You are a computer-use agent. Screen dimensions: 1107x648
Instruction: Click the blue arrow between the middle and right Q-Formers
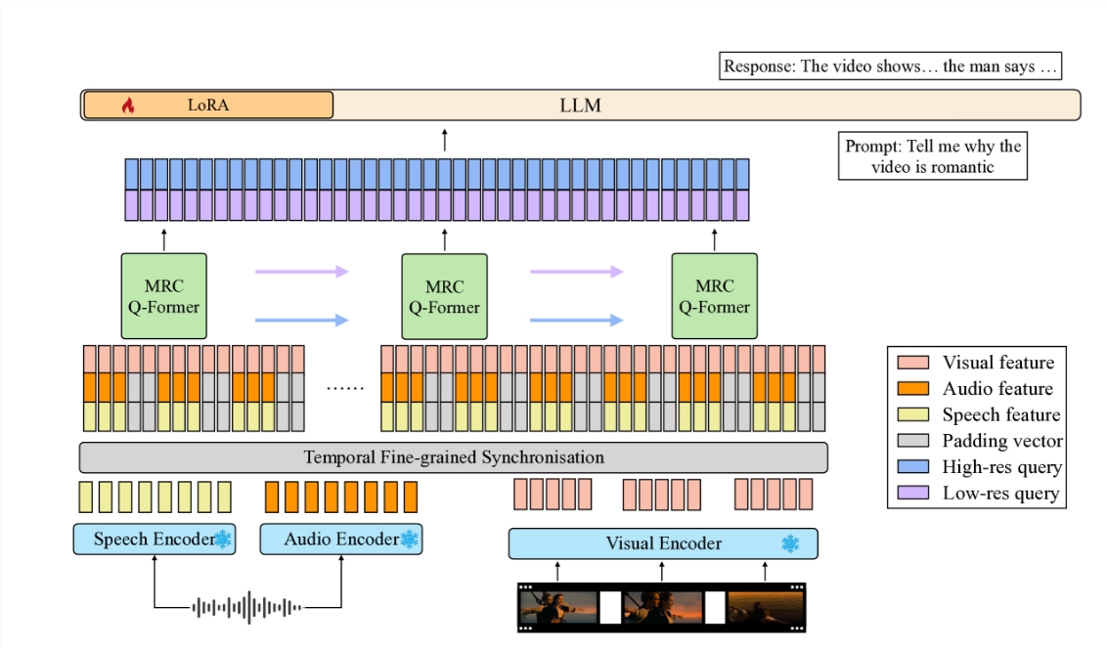(577, 320)
